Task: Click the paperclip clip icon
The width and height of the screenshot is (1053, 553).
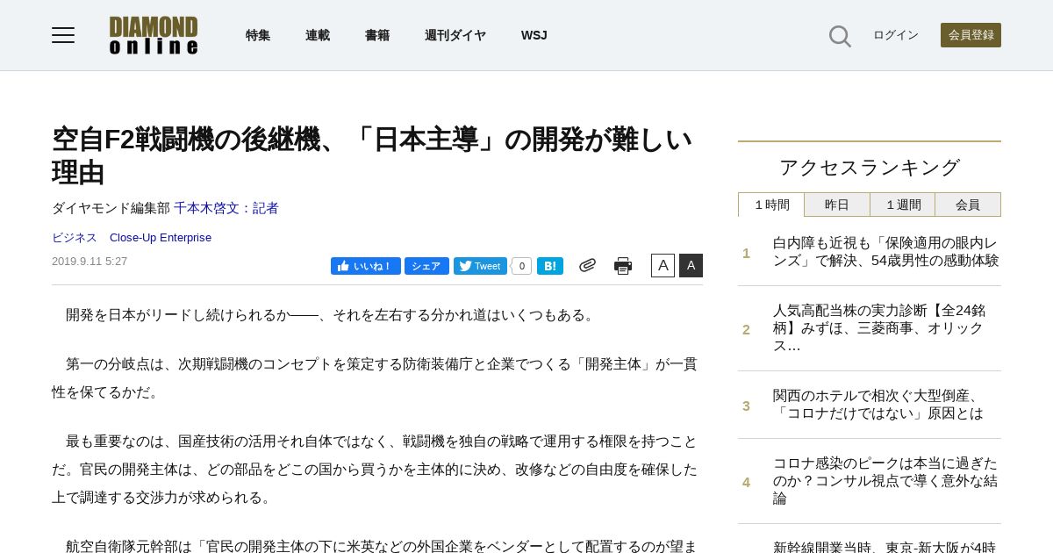Action: pos(587,265)
